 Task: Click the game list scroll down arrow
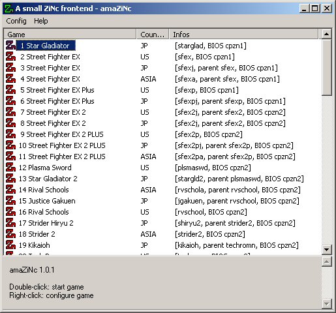326,250
